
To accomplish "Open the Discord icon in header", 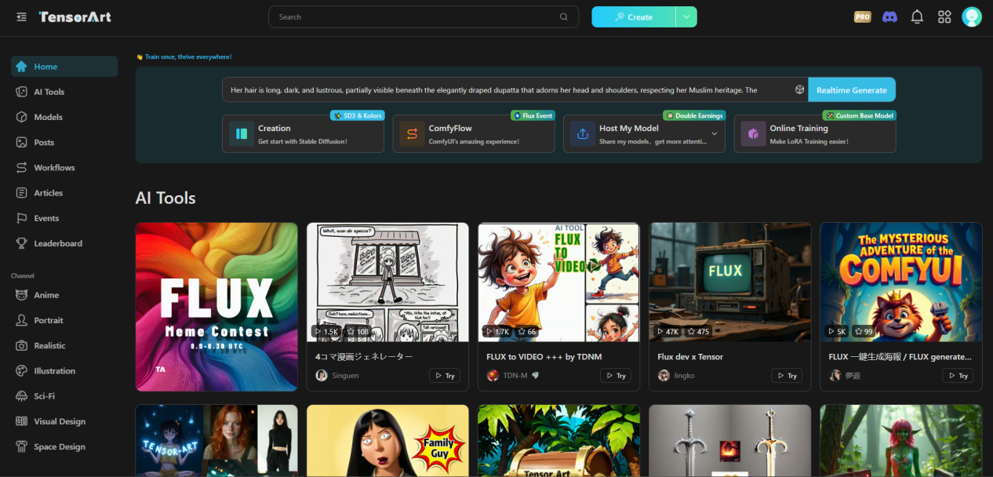I will coord(889,16).
